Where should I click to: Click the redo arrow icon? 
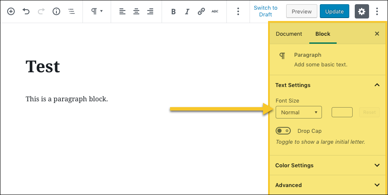41,11
